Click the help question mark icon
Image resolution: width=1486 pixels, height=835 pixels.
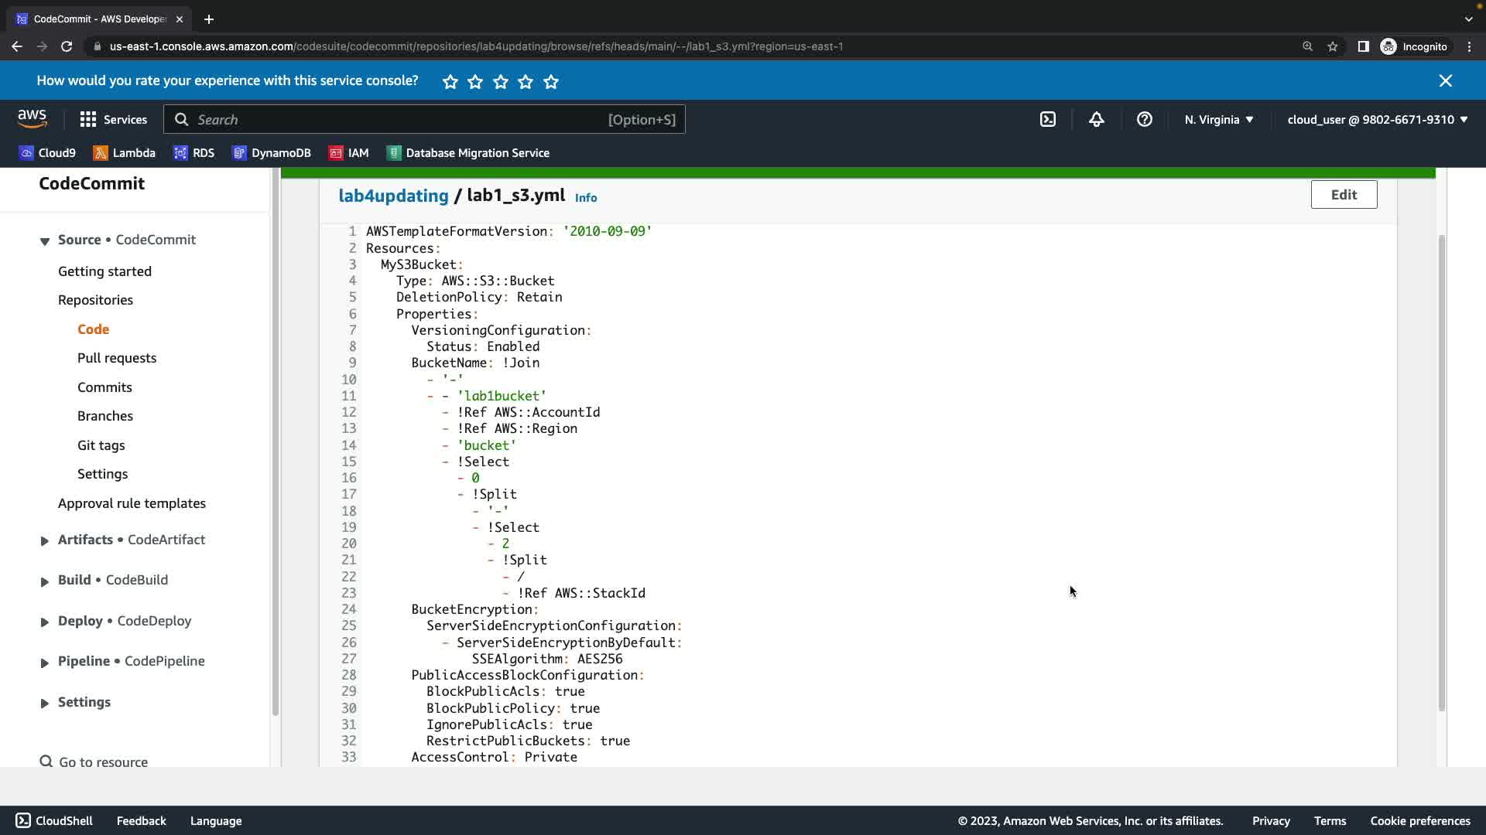(x=1144, y=120)
